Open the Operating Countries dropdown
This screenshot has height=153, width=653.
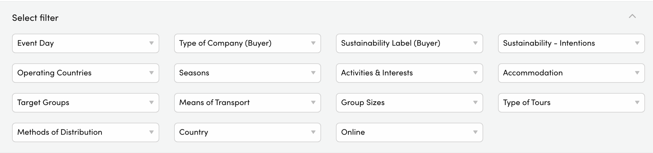(x=85, y=73)
